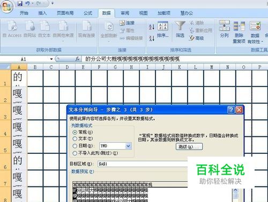Sort ascending A to Z
Viewport: 268px width, 202px height.
coord(152,27)
